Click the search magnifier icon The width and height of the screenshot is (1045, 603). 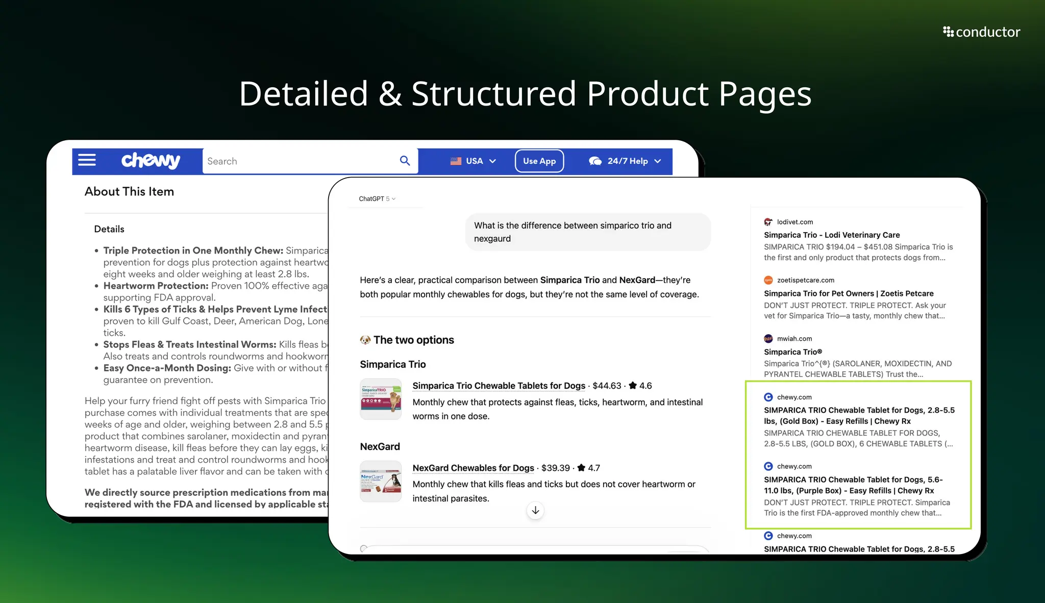coord(405,161)
